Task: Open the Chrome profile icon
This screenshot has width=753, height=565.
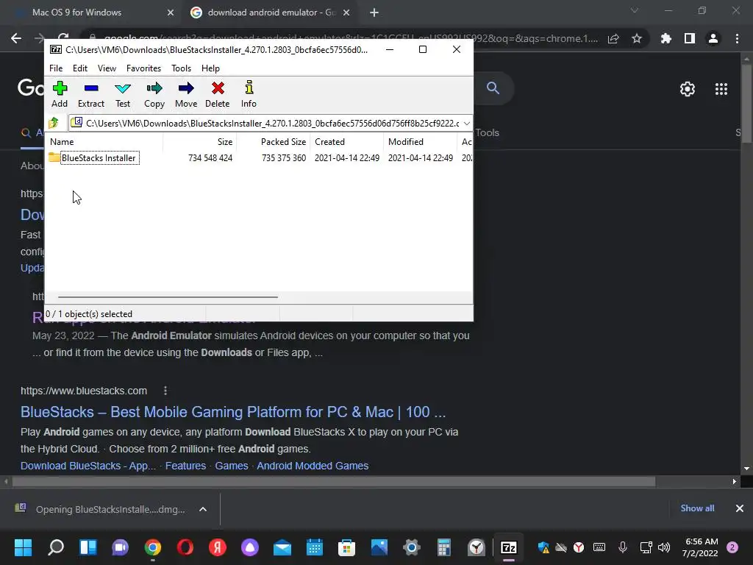Action: point(713,38)
